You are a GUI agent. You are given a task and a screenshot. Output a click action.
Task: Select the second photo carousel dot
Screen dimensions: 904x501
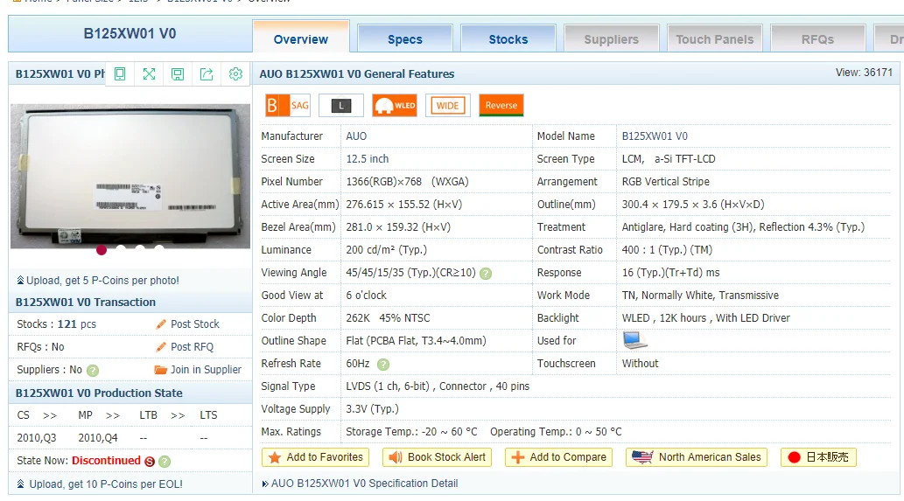point(121,248)
